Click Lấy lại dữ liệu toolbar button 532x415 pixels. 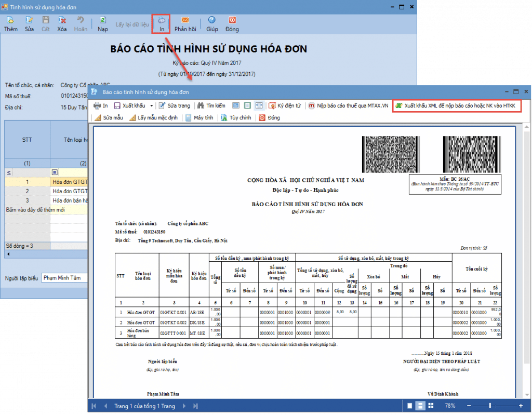pyautogui.click(x=132, y=24)
